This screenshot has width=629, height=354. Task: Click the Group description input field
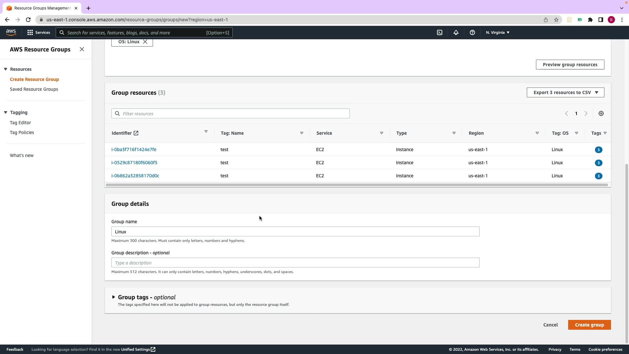point(295,263)
